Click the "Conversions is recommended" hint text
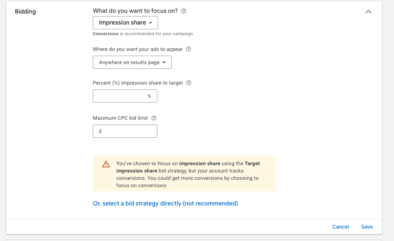 point(143,34)
